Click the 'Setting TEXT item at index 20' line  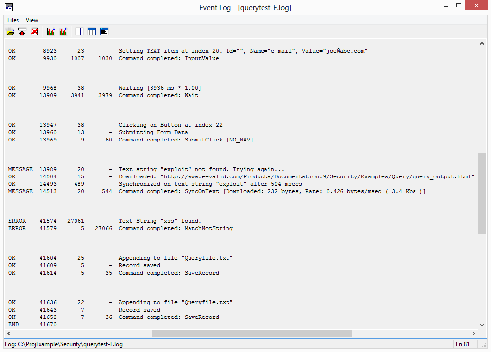(243, 51)
